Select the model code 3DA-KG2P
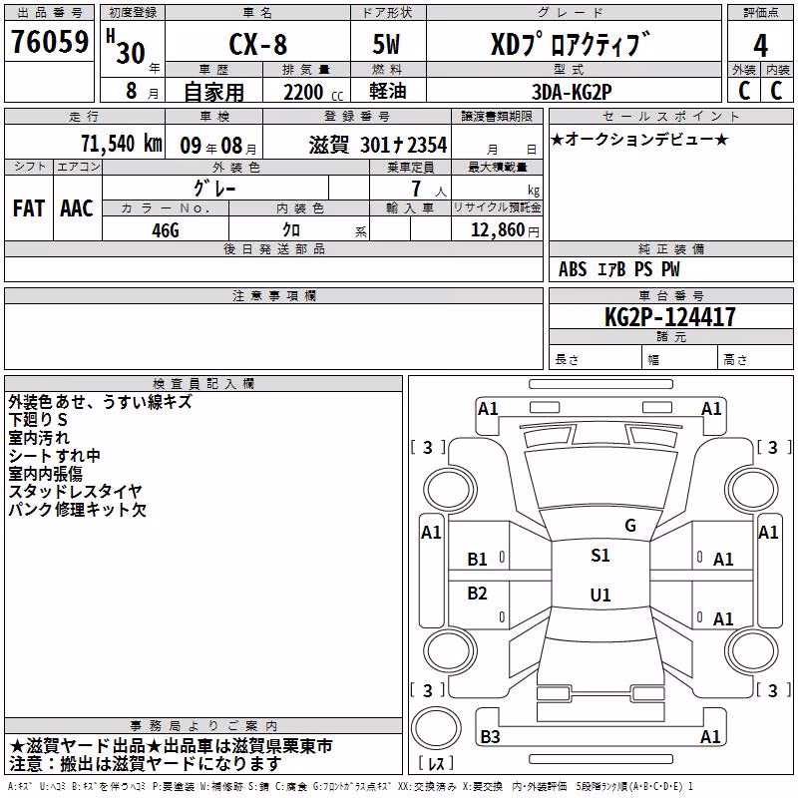The image size is (798, 798). click(572, 92)
